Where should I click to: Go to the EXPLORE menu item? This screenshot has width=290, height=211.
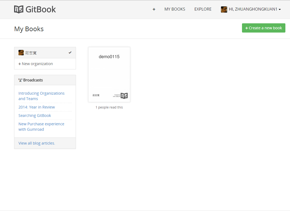(x=203, y=9)
